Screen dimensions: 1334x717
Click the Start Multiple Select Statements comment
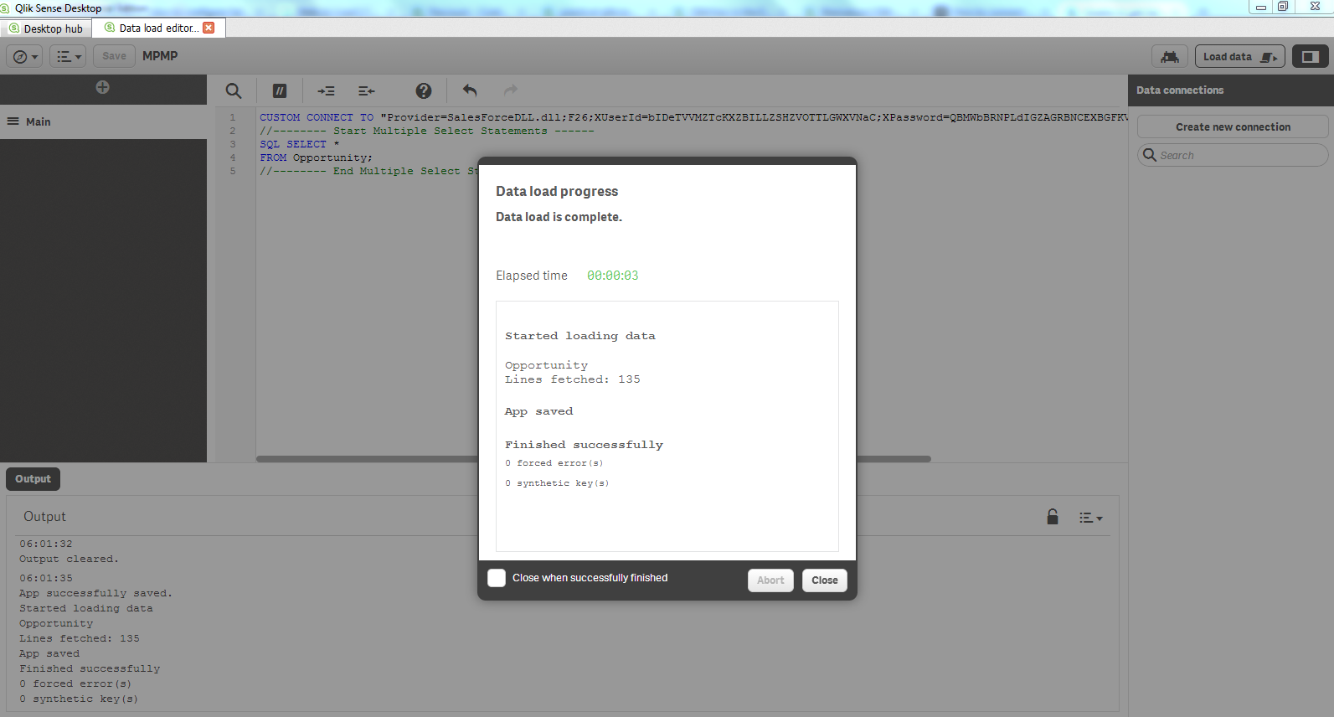click(x=427, y=131)
